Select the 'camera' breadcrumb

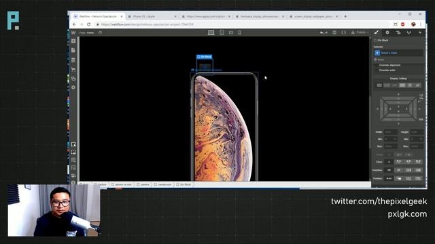[143, 184]
